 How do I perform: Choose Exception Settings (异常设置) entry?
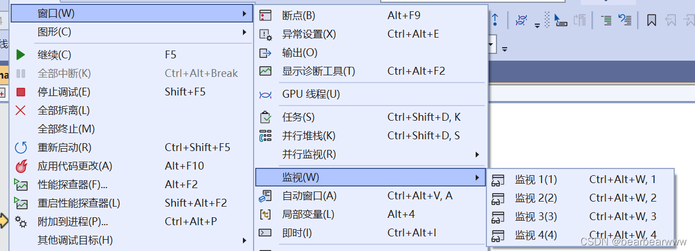point(370,34)
